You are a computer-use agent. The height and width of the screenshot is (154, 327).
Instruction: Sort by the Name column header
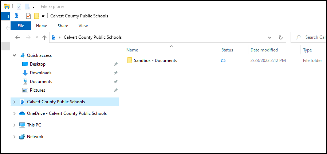point(132,50)
